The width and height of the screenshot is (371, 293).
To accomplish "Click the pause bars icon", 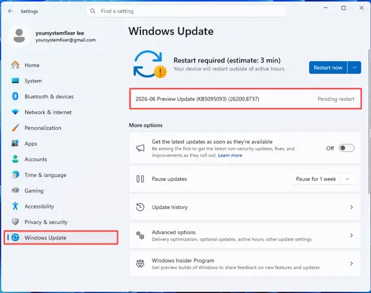I will click(140, 179).
